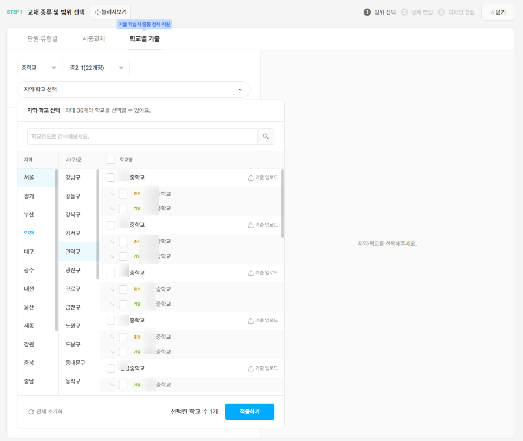Click step 2 상세 편집 indicator

point(416,12)
